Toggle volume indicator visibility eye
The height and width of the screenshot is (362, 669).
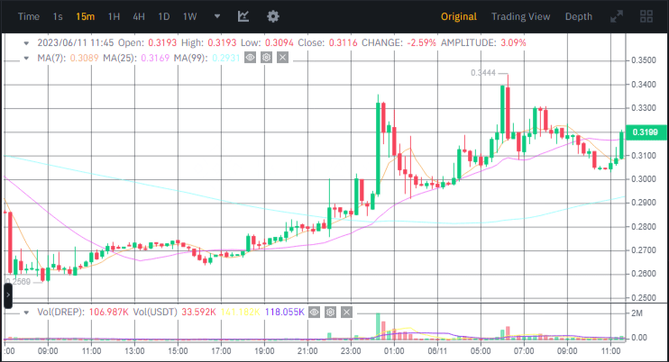coord(314,312)
